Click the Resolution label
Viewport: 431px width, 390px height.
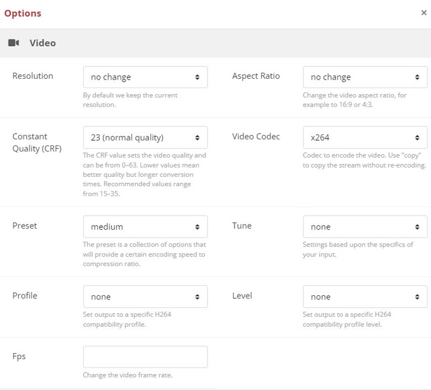[33, 76]
